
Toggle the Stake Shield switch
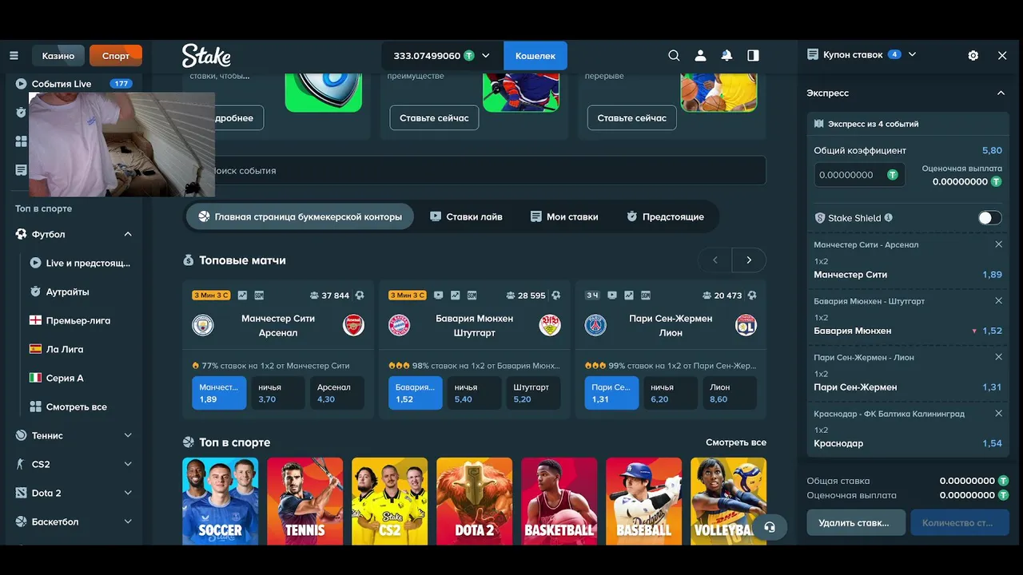(x=989, y=218)
